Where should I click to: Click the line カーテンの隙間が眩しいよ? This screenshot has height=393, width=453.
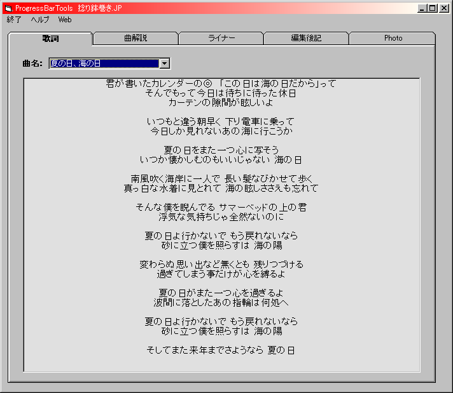[x=221, y=103]
